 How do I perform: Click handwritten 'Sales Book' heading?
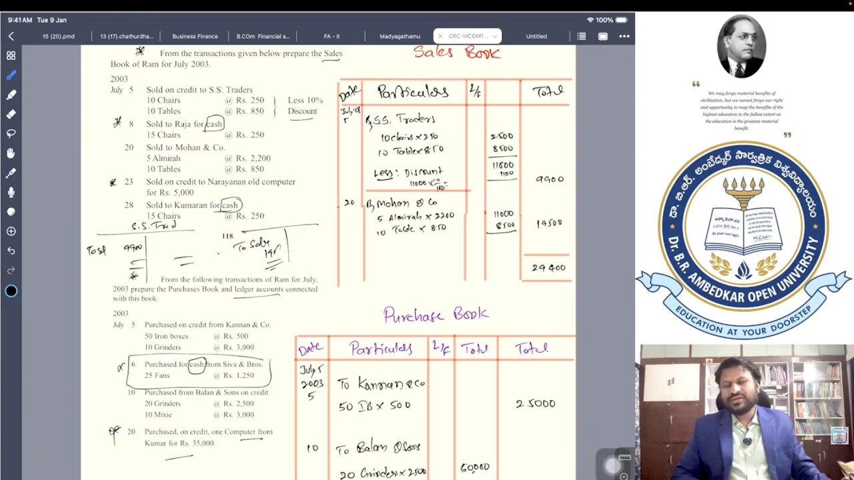(x=456, y=52)
